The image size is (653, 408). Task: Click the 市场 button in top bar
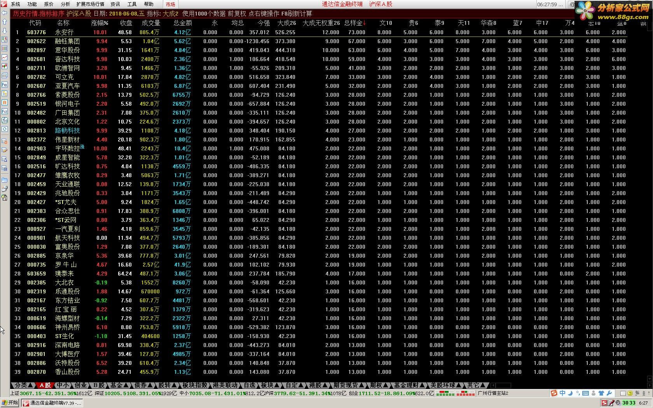(x=170, y=4)
